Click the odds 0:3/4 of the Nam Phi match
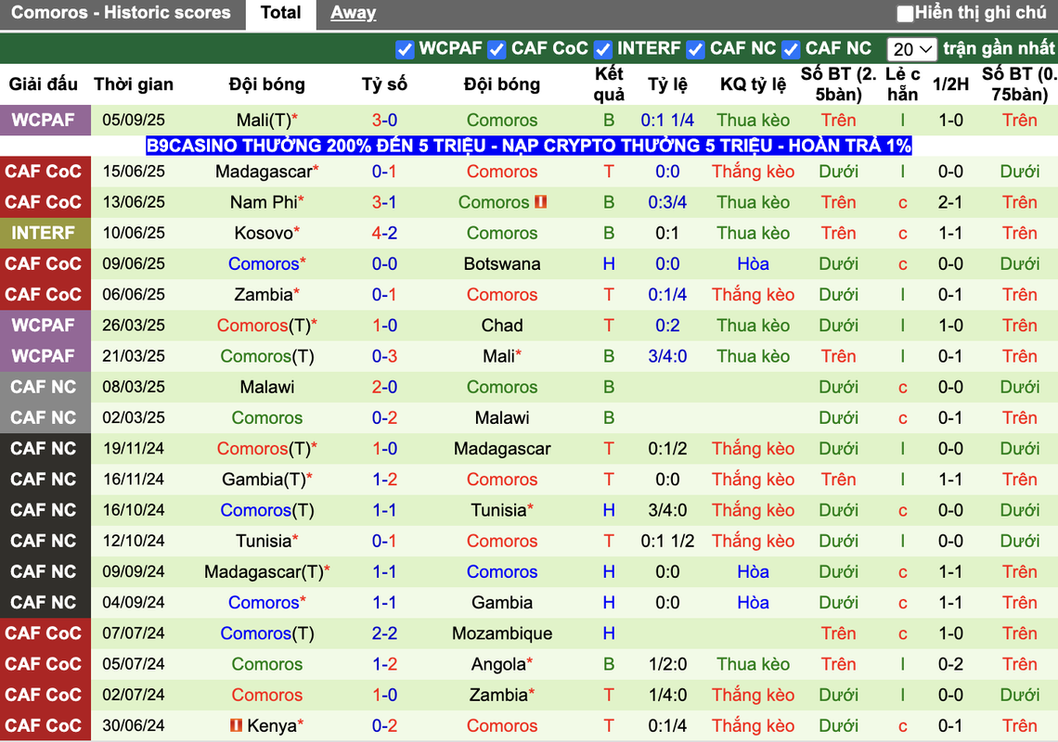This screenshot has width=1058, height=742. click(x=667, y=201)
